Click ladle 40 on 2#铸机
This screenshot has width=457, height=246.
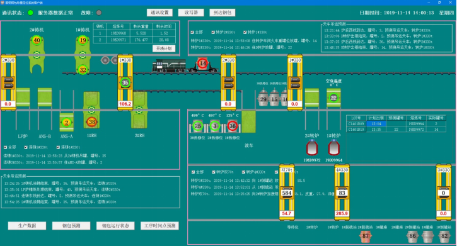[x=37, y=40]
